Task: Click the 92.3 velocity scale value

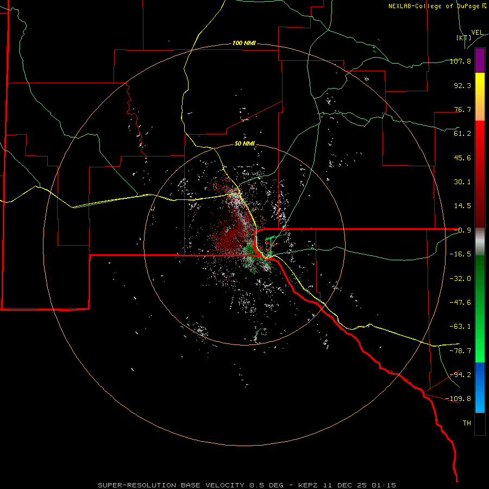Action: tap(462, 85)
